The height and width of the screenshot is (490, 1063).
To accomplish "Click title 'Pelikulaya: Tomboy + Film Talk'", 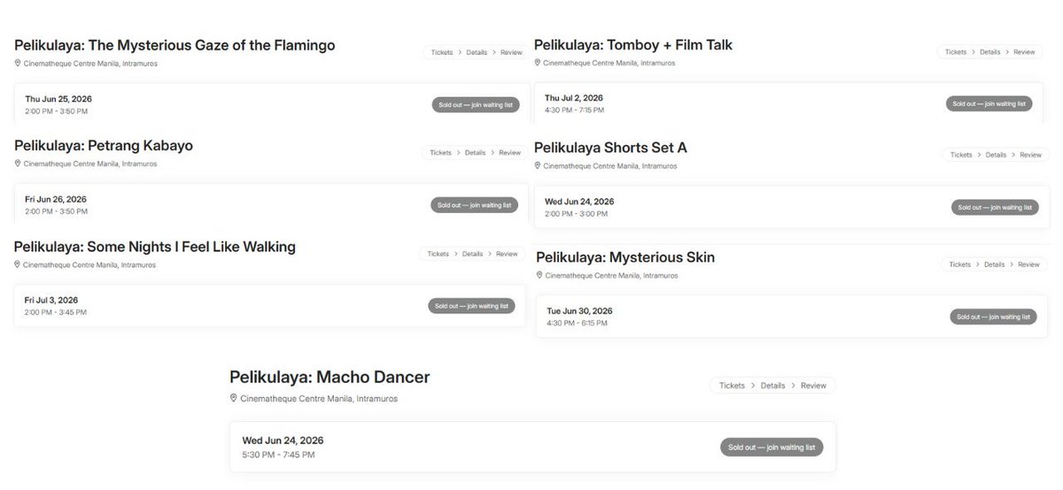I will click(x=633, y=45).
